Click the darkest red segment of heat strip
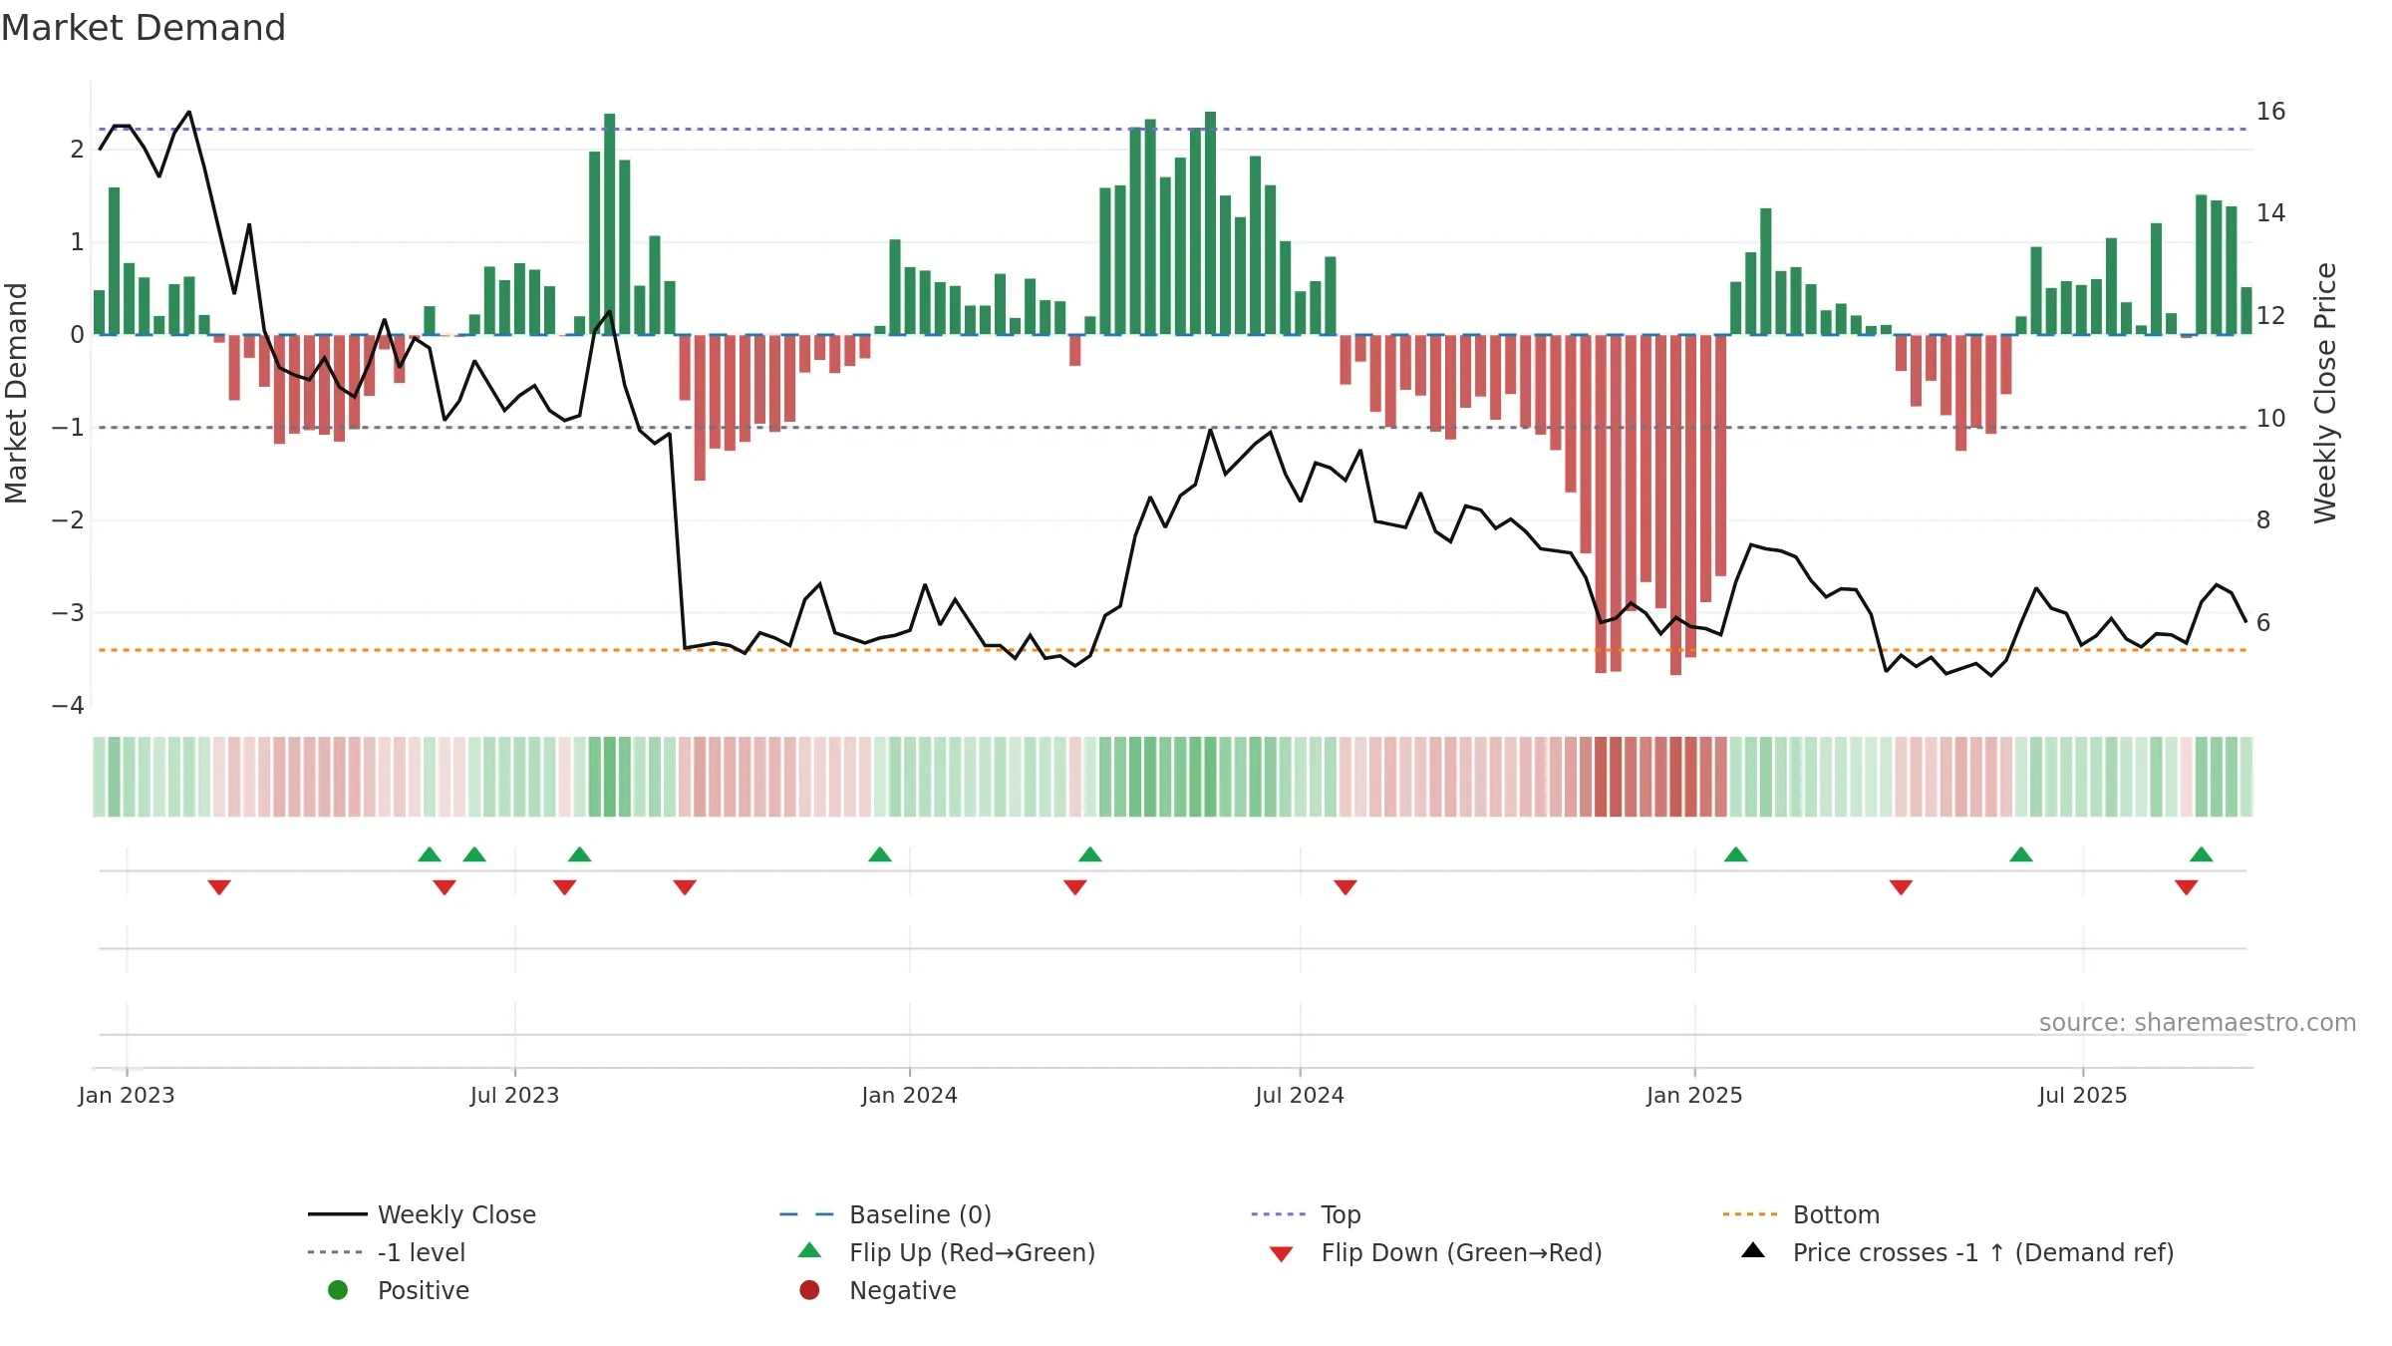Image resolution: width=2392 pixels, height=1346 pixels. (1675, 777)
